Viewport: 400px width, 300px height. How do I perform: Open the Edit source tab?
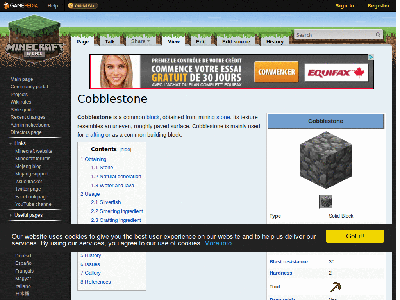pyautogui.click(x=236, y=41)
